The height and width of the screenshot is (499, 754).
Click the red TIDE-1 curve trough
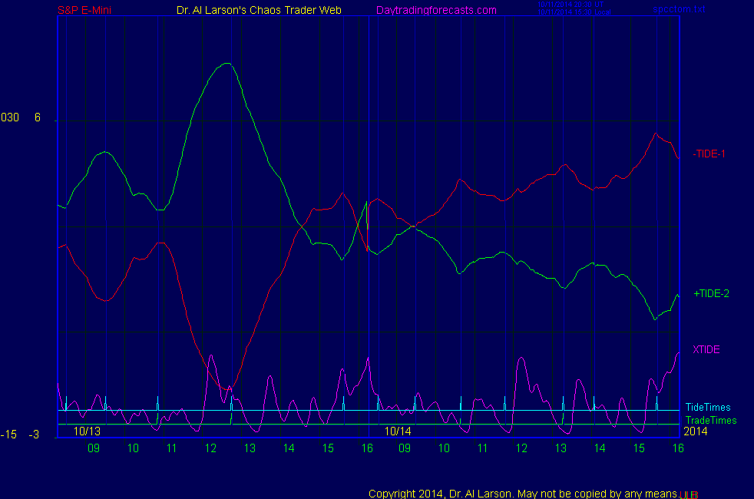(229, 389)
